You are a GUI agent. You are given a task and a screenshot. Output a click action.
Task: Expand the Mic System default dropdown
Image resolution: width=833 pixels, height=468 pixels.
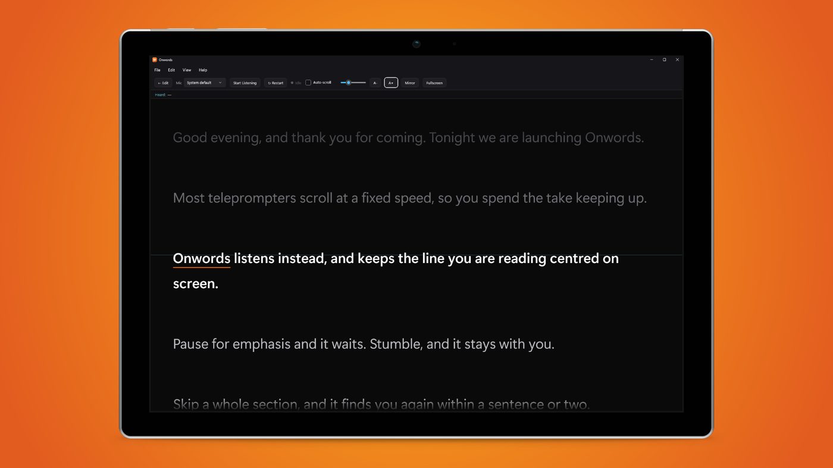click(x=205, y=83)
